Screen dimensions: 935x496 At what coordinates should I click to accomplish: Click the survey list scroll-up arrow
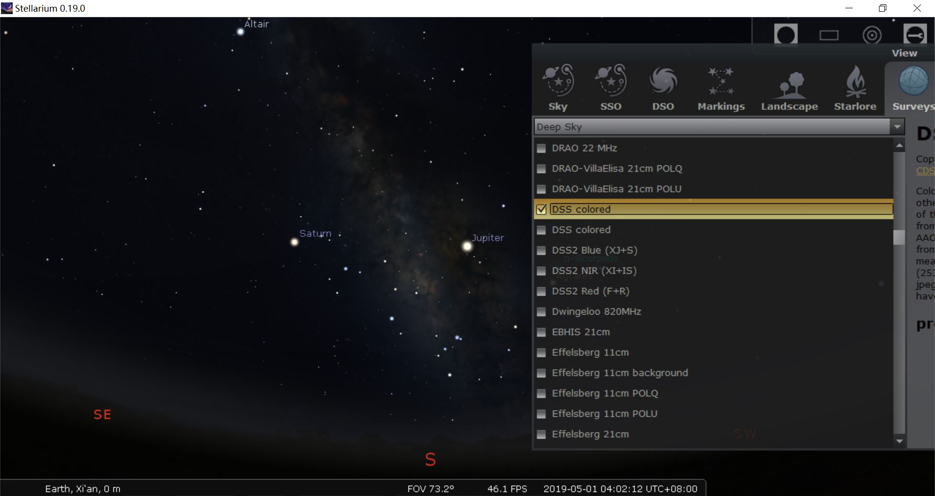point(899,144)
